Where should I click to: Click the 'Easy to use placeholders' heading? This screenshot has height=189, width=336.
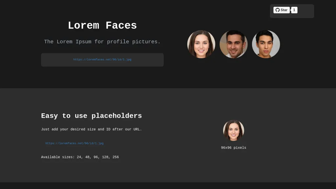pyautogui.click(x=92, y=116)
